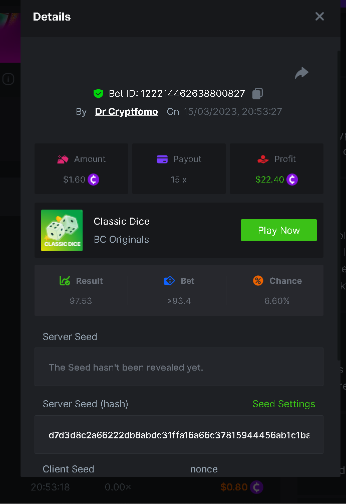Image resolution: width=346 pixels, height=504 pixels.
Task: Click the Amount money icon
Action: coord(63,159)
